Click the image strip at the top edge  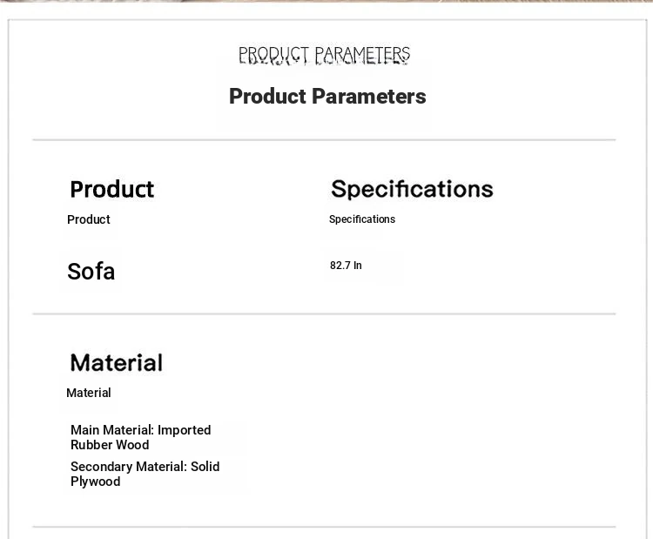tap(326, 2)
